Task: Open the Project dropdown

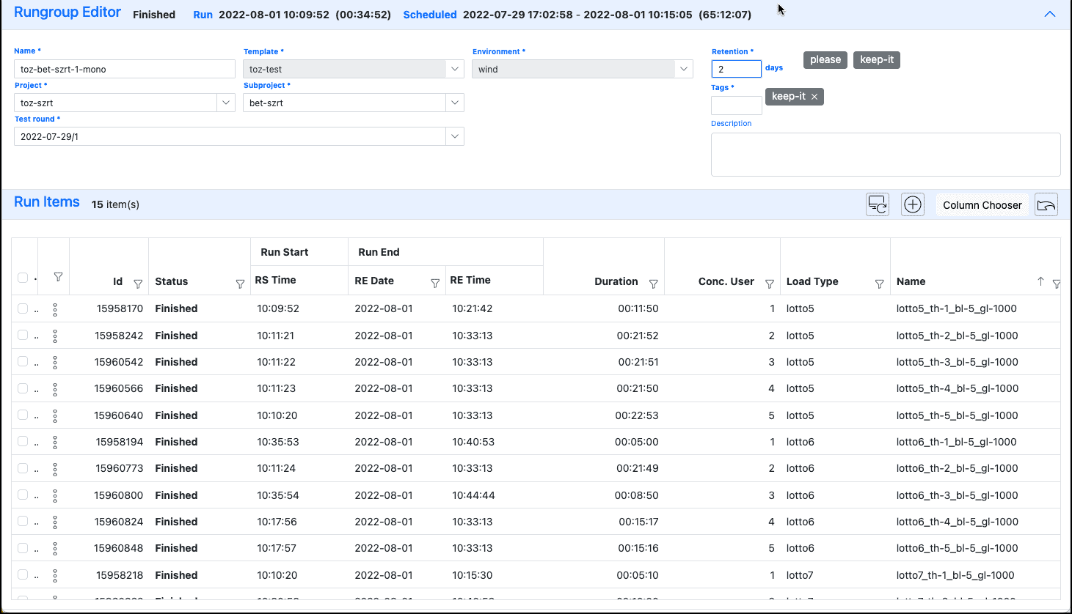Action: point(226,103)
